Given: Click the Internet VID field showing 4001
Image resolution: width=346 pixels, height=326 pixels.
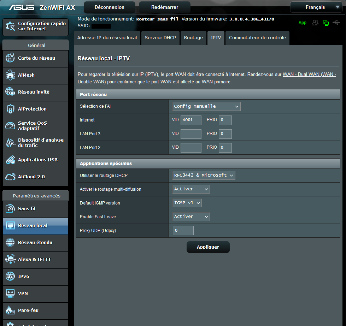Looking at the screenshot, I should point(191,120).
